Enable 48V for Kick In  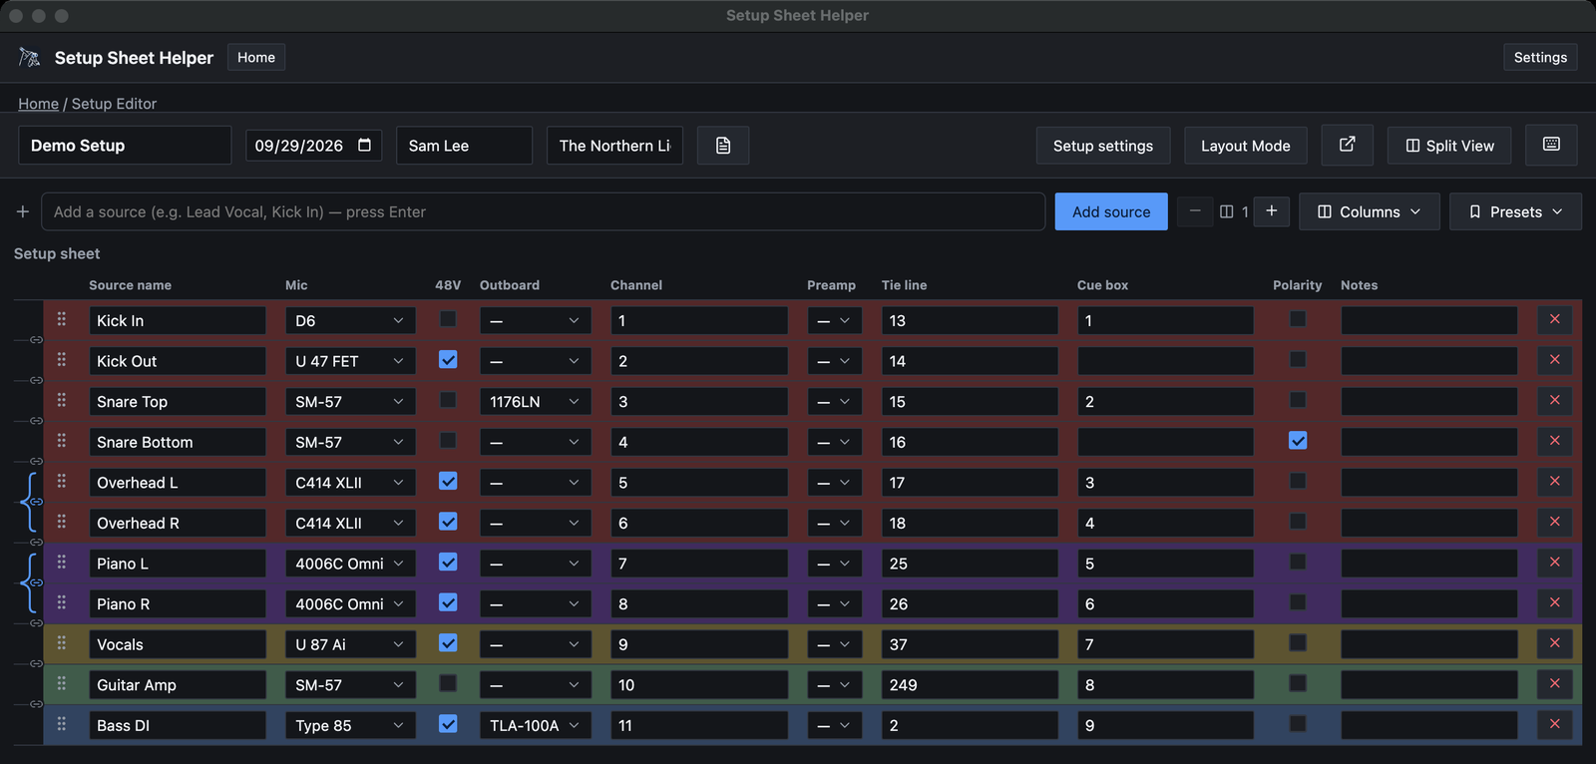tap(448, 319)
